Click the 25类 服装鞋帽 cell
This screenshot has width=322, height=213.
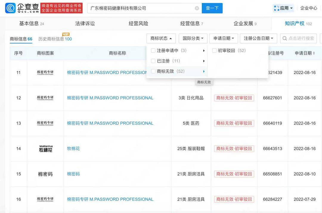[x=191, y=149]
